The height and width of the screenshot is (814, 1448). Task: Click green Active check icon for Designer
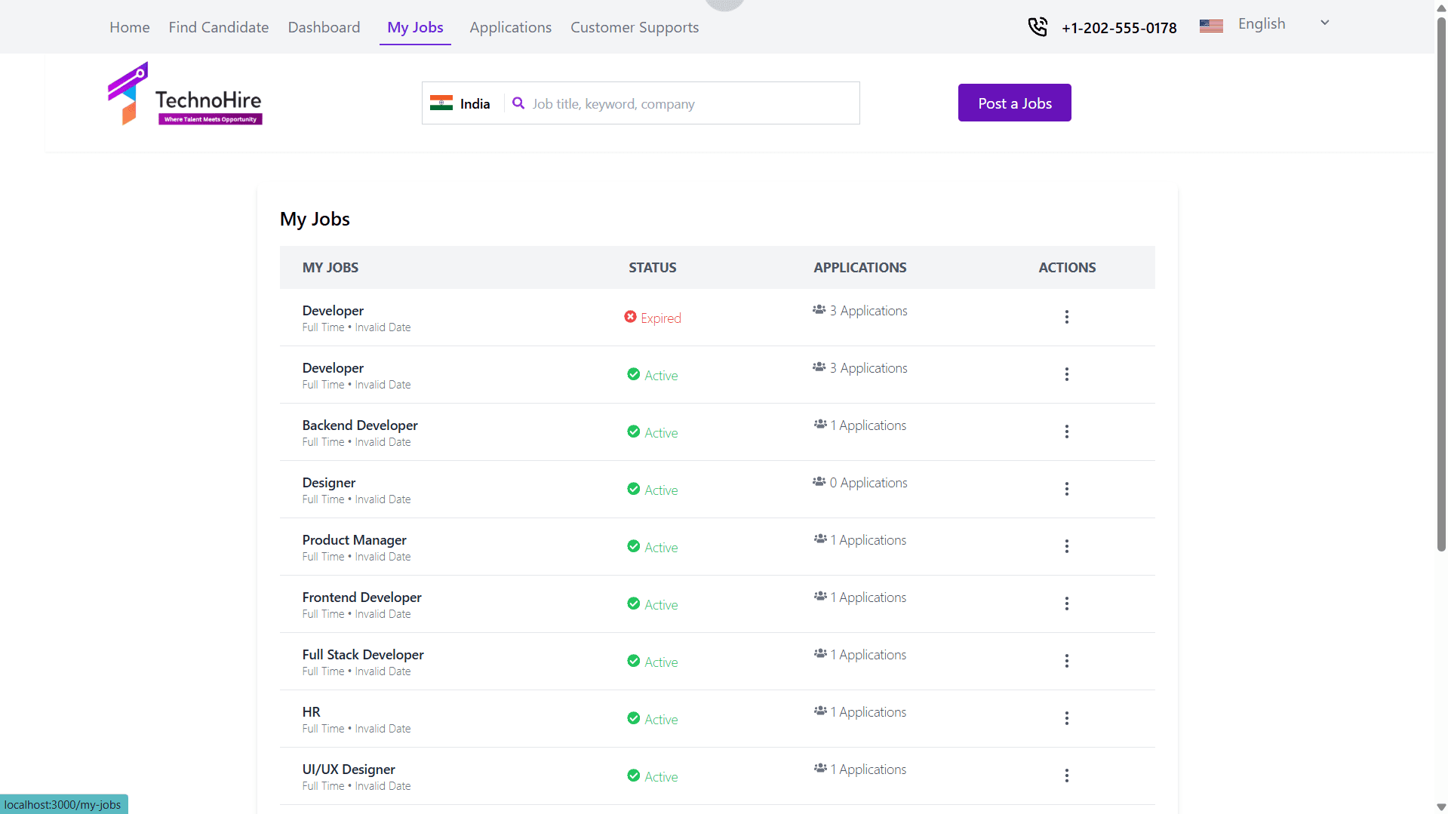pos(634,489)
